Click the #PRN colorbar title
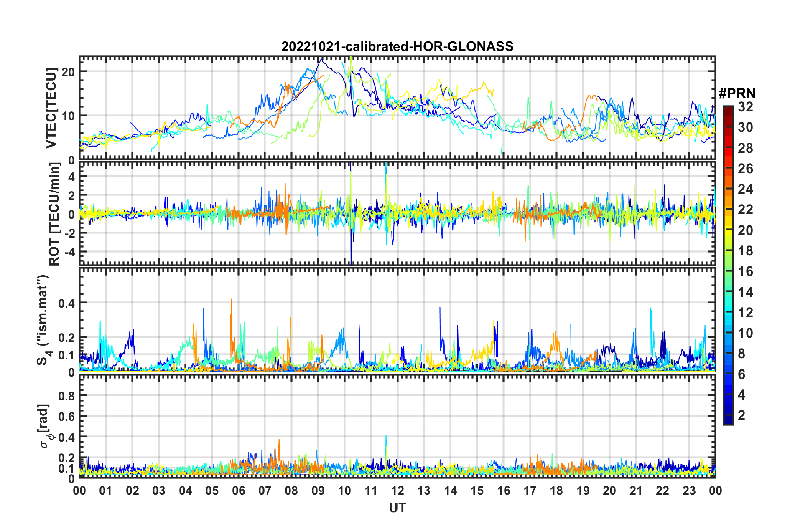 click(737, 93)
